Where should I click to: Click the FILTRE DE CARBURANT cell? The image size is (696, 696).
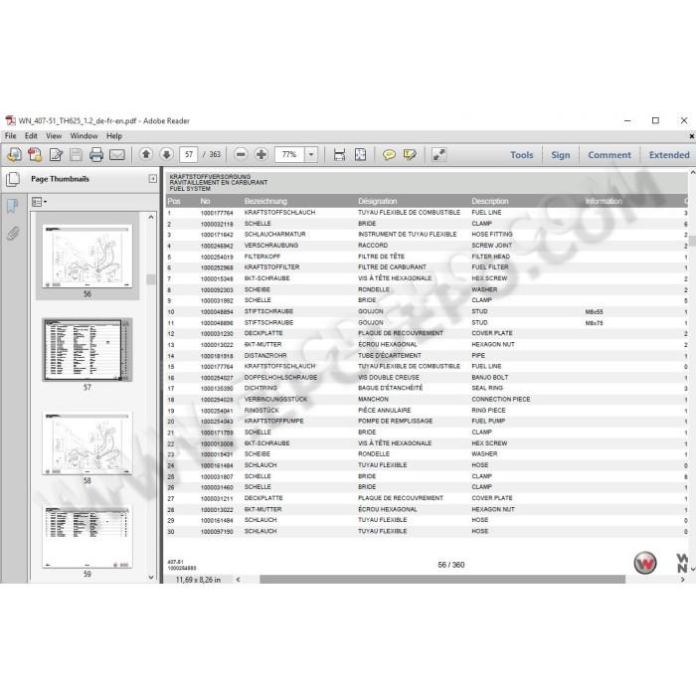click(392, 267)
